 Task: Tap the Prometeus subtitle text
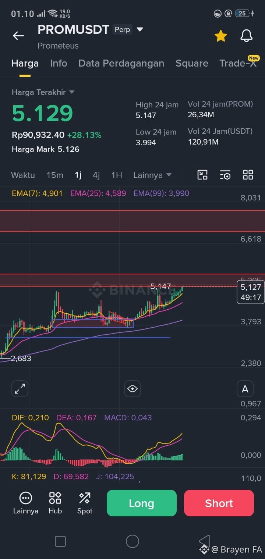[58, 46]
